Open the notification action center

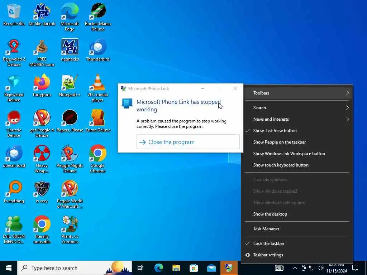click(x=355, y=268)
